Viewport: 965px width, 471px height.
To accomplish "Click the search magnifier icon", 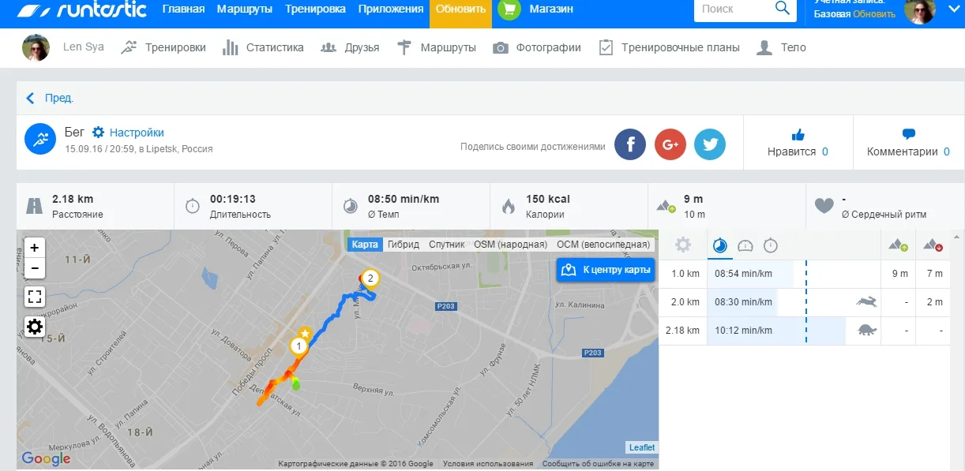I will click(x=783, y=9).
